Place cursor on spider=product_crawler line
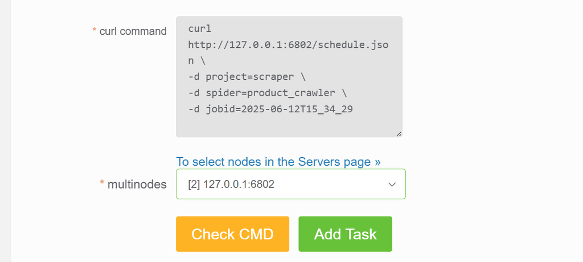Viewport: 583px width, 262px height. coord(268,93)
